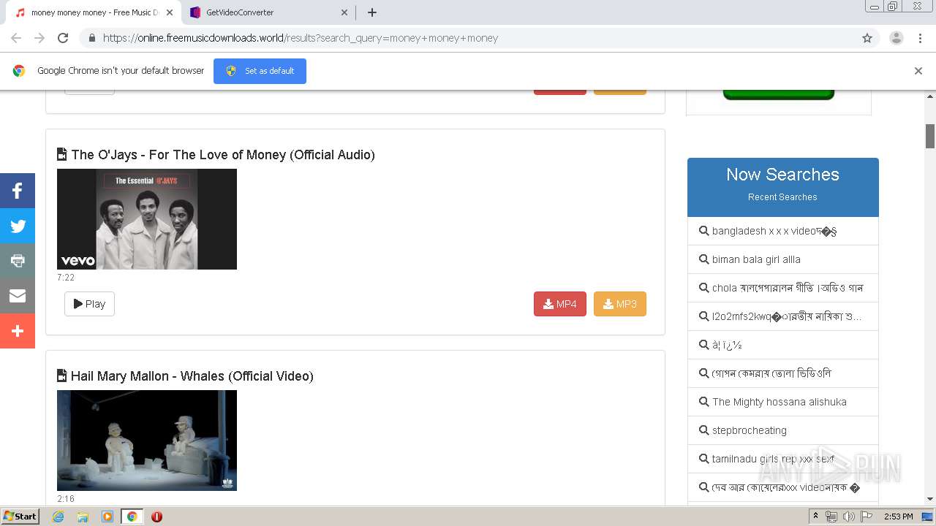936x526 pixels.
Task: Close the GetVideoConverter tab
Action: [x=344, y=12]
